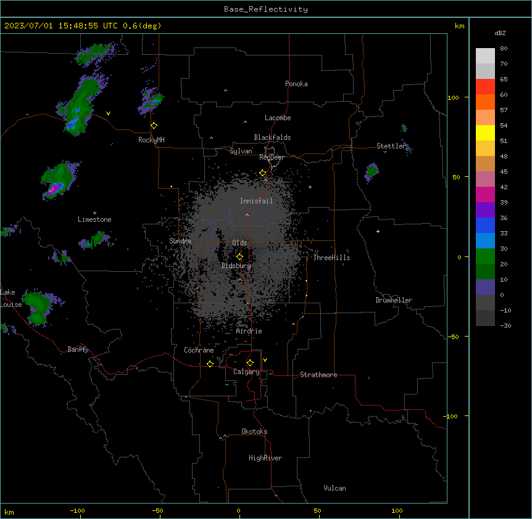
Task: Click the Innisfail city label
Action: [256, 201]
